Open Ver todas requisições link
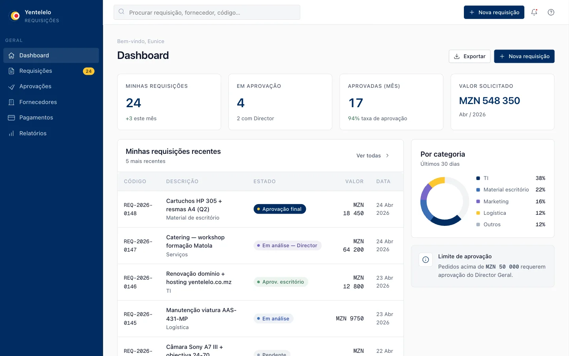This screenshot has width=569, height=356. point(373,155)
